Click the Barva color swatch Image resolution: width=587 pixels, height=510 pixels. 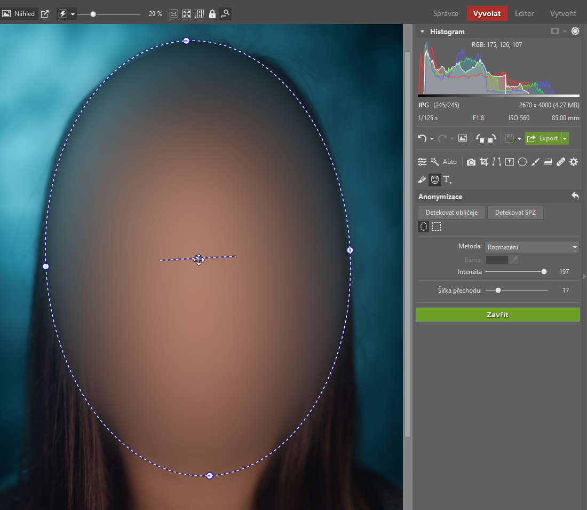pyautogui.click(x=496, y=260)
